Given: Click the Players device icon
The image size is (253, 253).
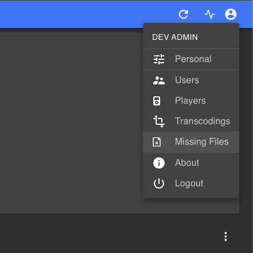Looking at the screenshot, I should pyautogui.click(x=157, y=101).
